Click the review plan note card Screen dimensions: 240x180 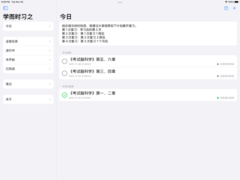pos(148,33)
